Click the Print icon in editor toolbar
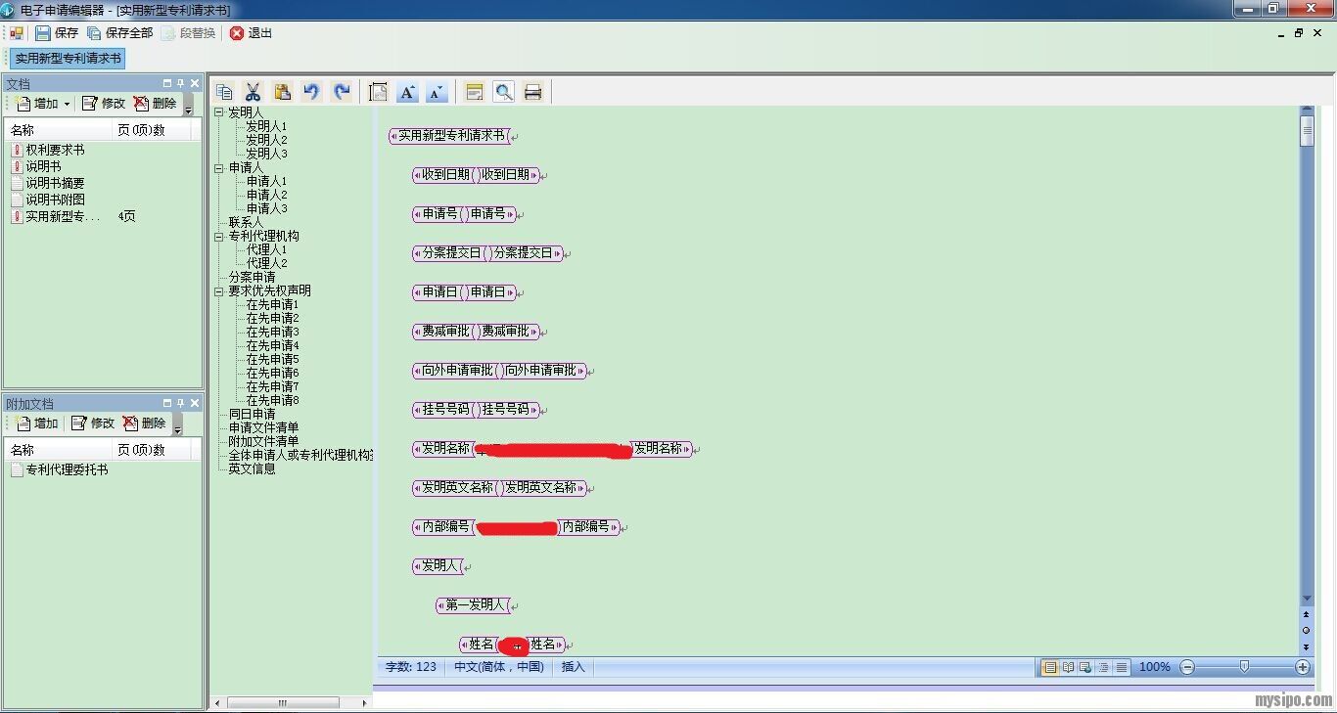Viewport: 1337px width, 713px height. point(532,92)
